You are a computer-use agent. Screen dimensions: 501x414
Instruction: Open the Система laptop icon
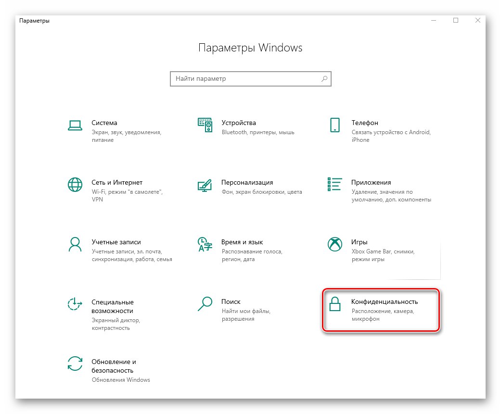point(75,125)
